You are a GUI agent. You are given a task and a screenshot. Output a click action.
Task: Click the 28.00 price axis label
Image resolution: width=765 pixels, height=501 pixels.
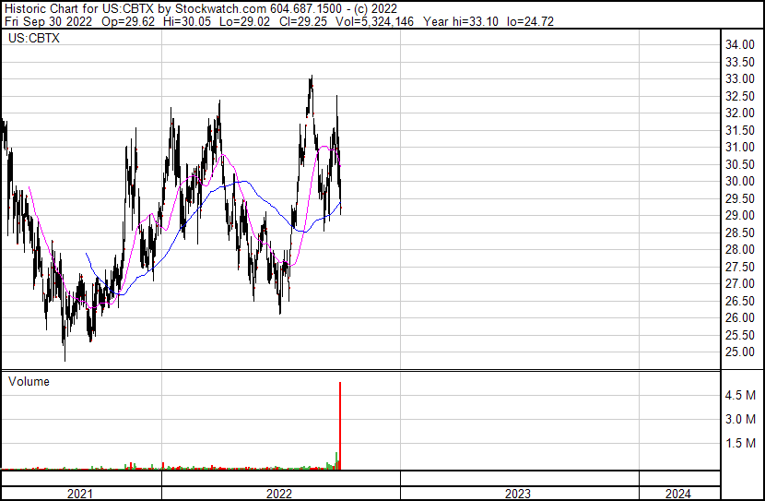point(739,249)
